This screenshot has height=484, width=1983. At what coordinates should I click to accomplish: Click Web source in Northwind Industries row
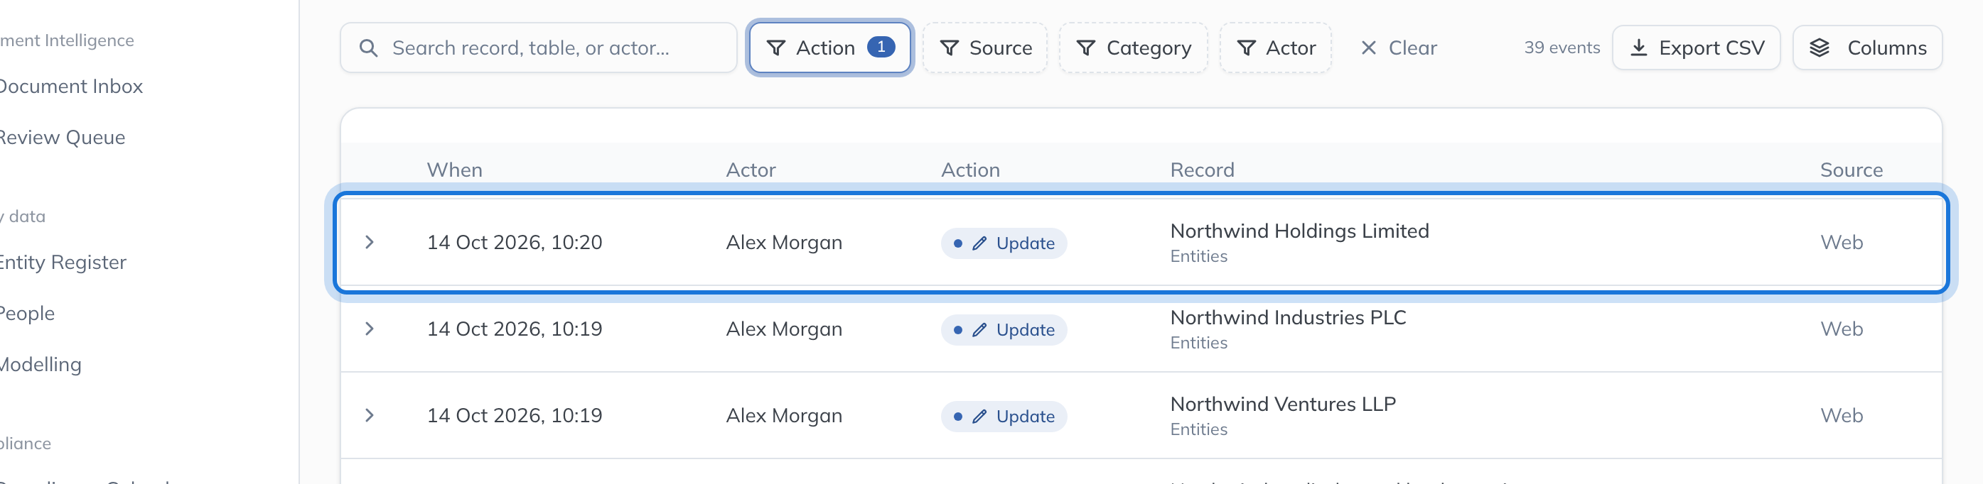tap(1841, 329)
